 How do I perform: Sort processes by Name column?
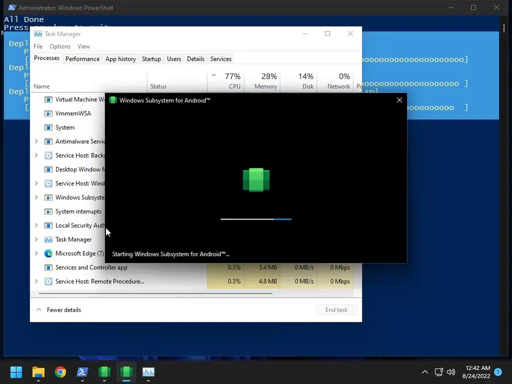89,81
